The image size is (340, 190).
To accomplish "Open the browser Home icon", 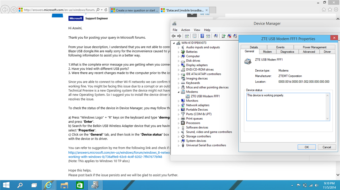I will tap(324, 10).
